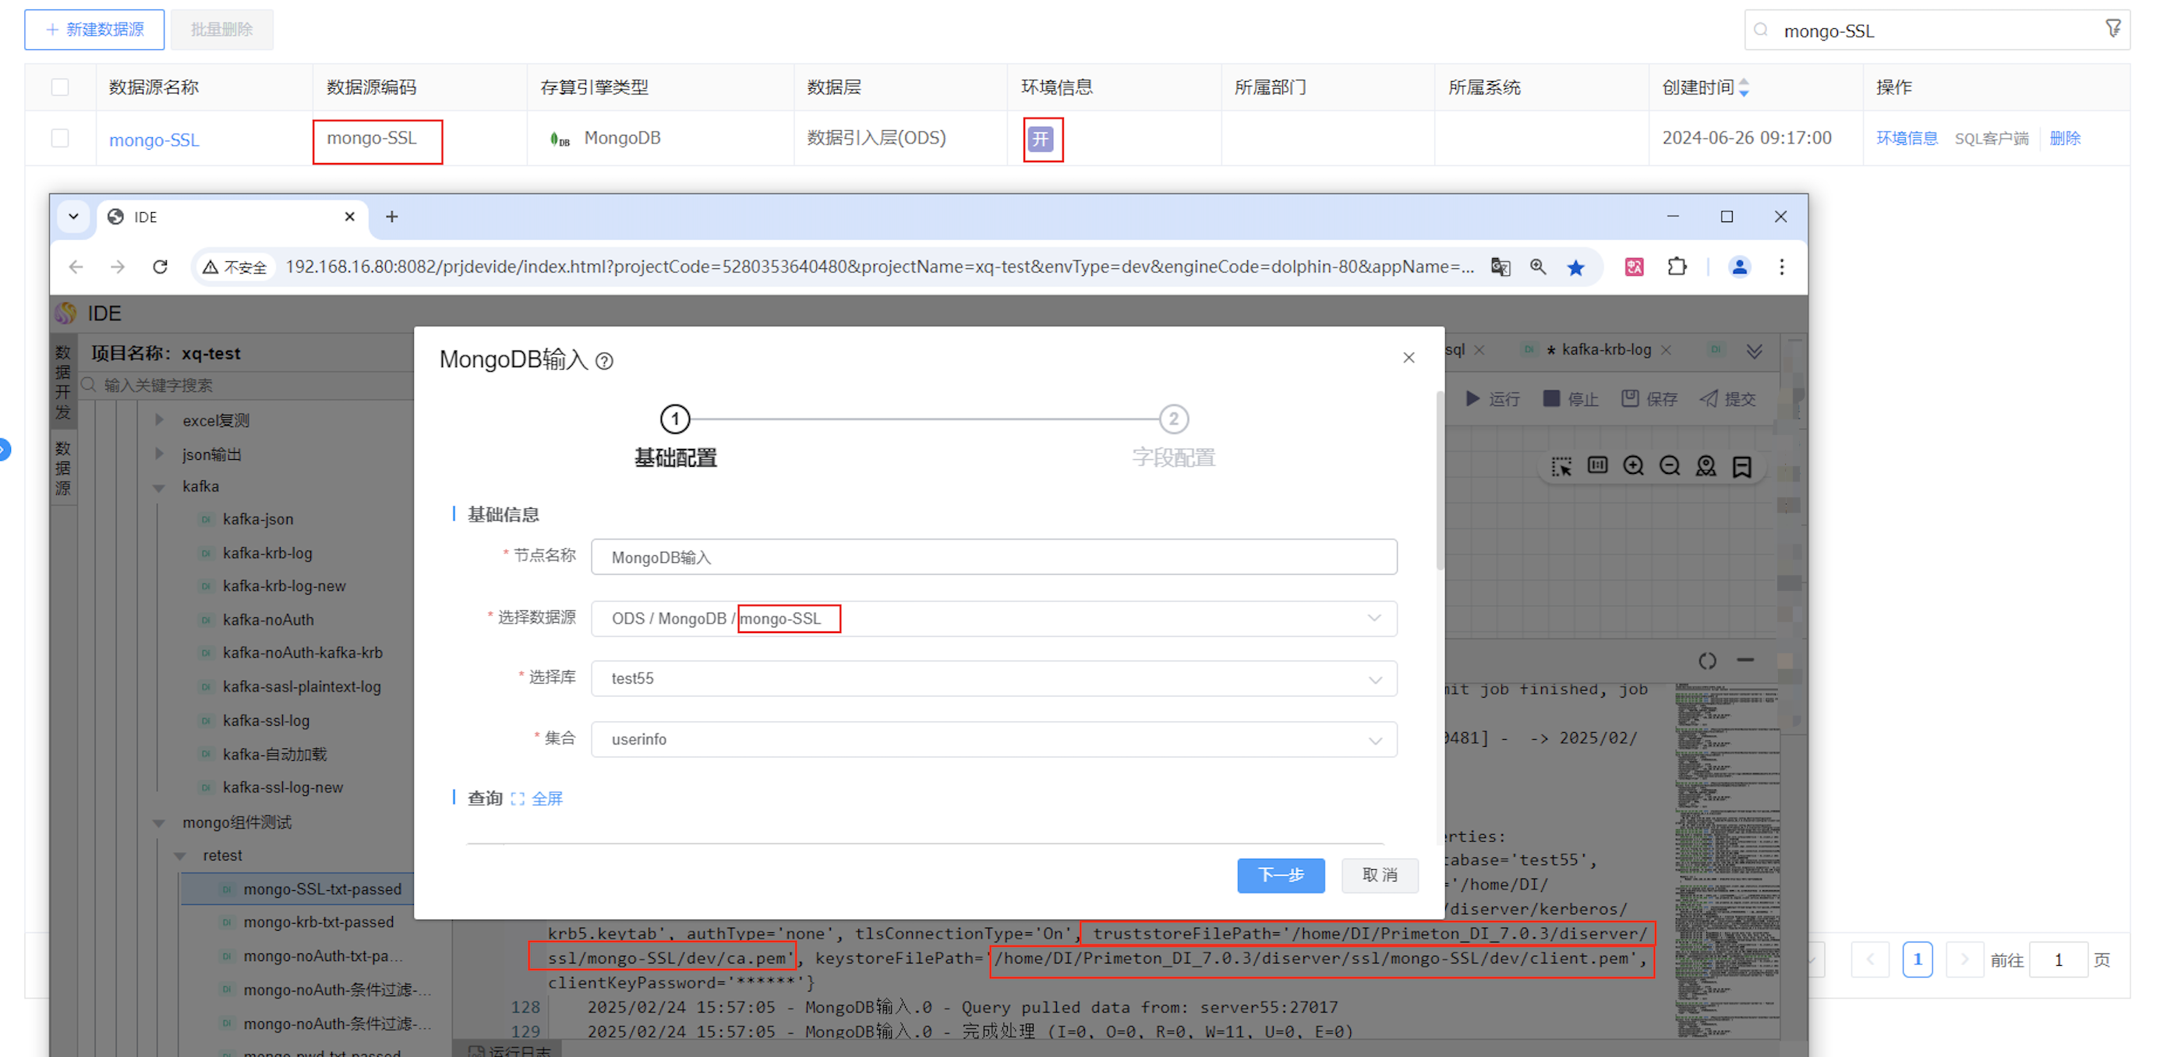Open the 选择数据源 dropdown

point(993,618)
